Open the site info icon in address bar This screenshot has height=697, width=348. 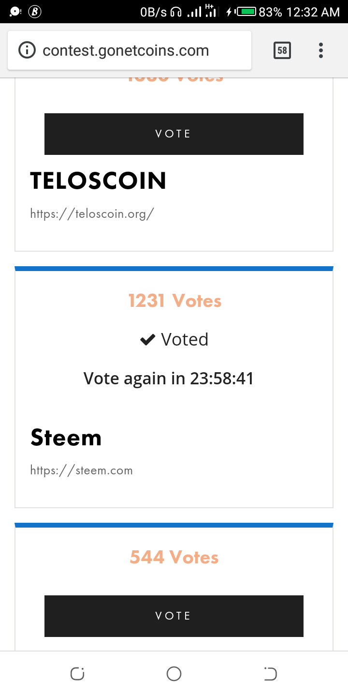pos(27,50)
